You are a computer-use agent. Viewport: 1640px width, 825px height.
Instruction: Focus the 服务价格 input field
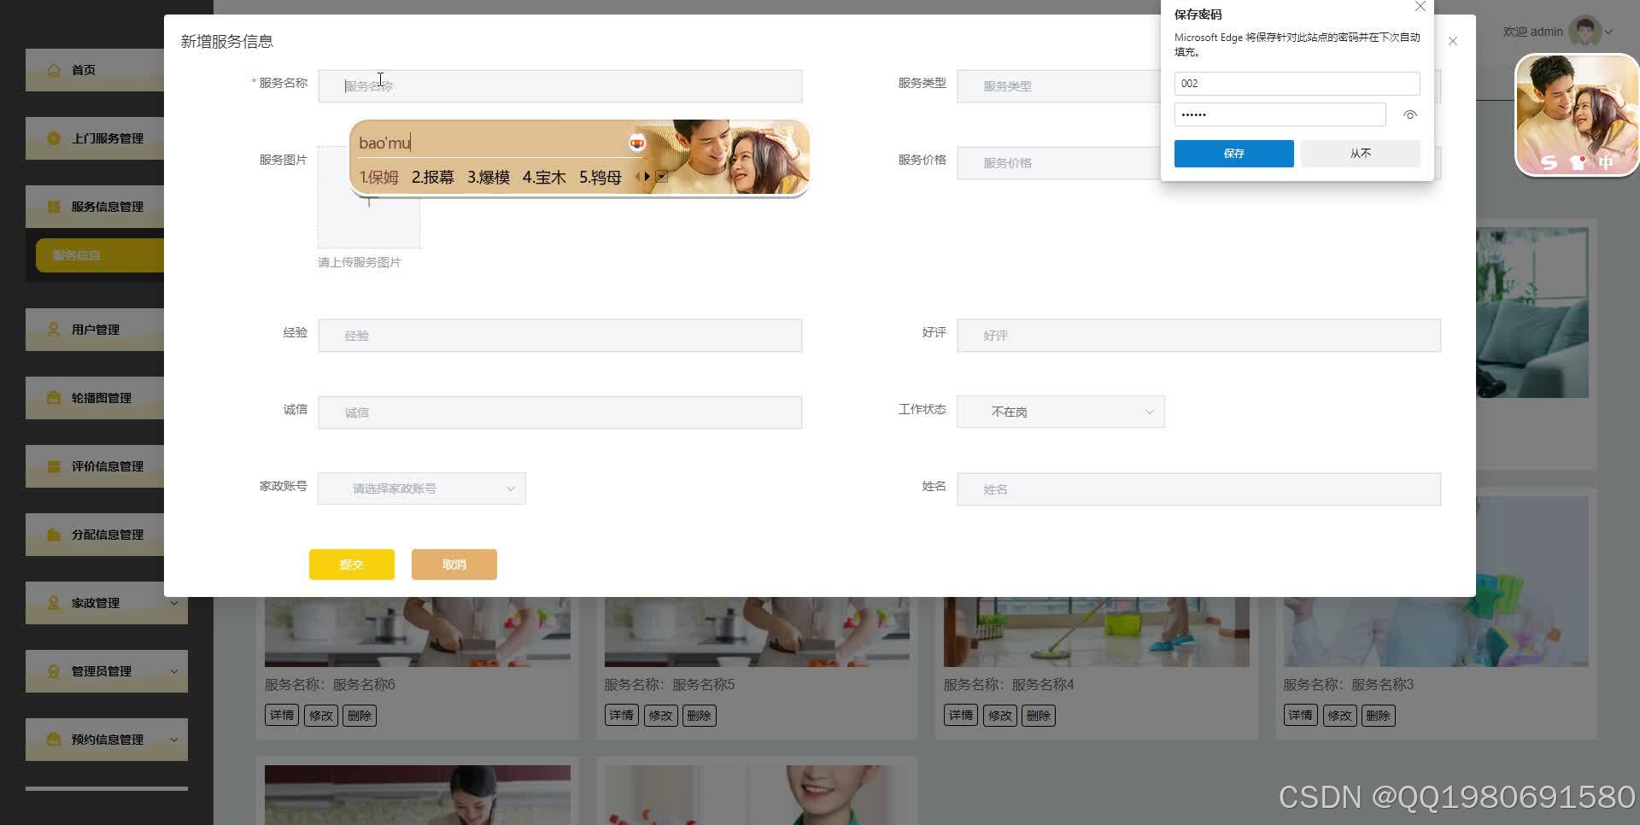coord(1059,163)
